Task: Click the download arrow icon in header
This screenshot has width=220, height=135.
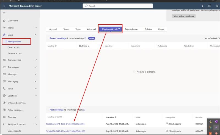Action: [x=202, y=6]
